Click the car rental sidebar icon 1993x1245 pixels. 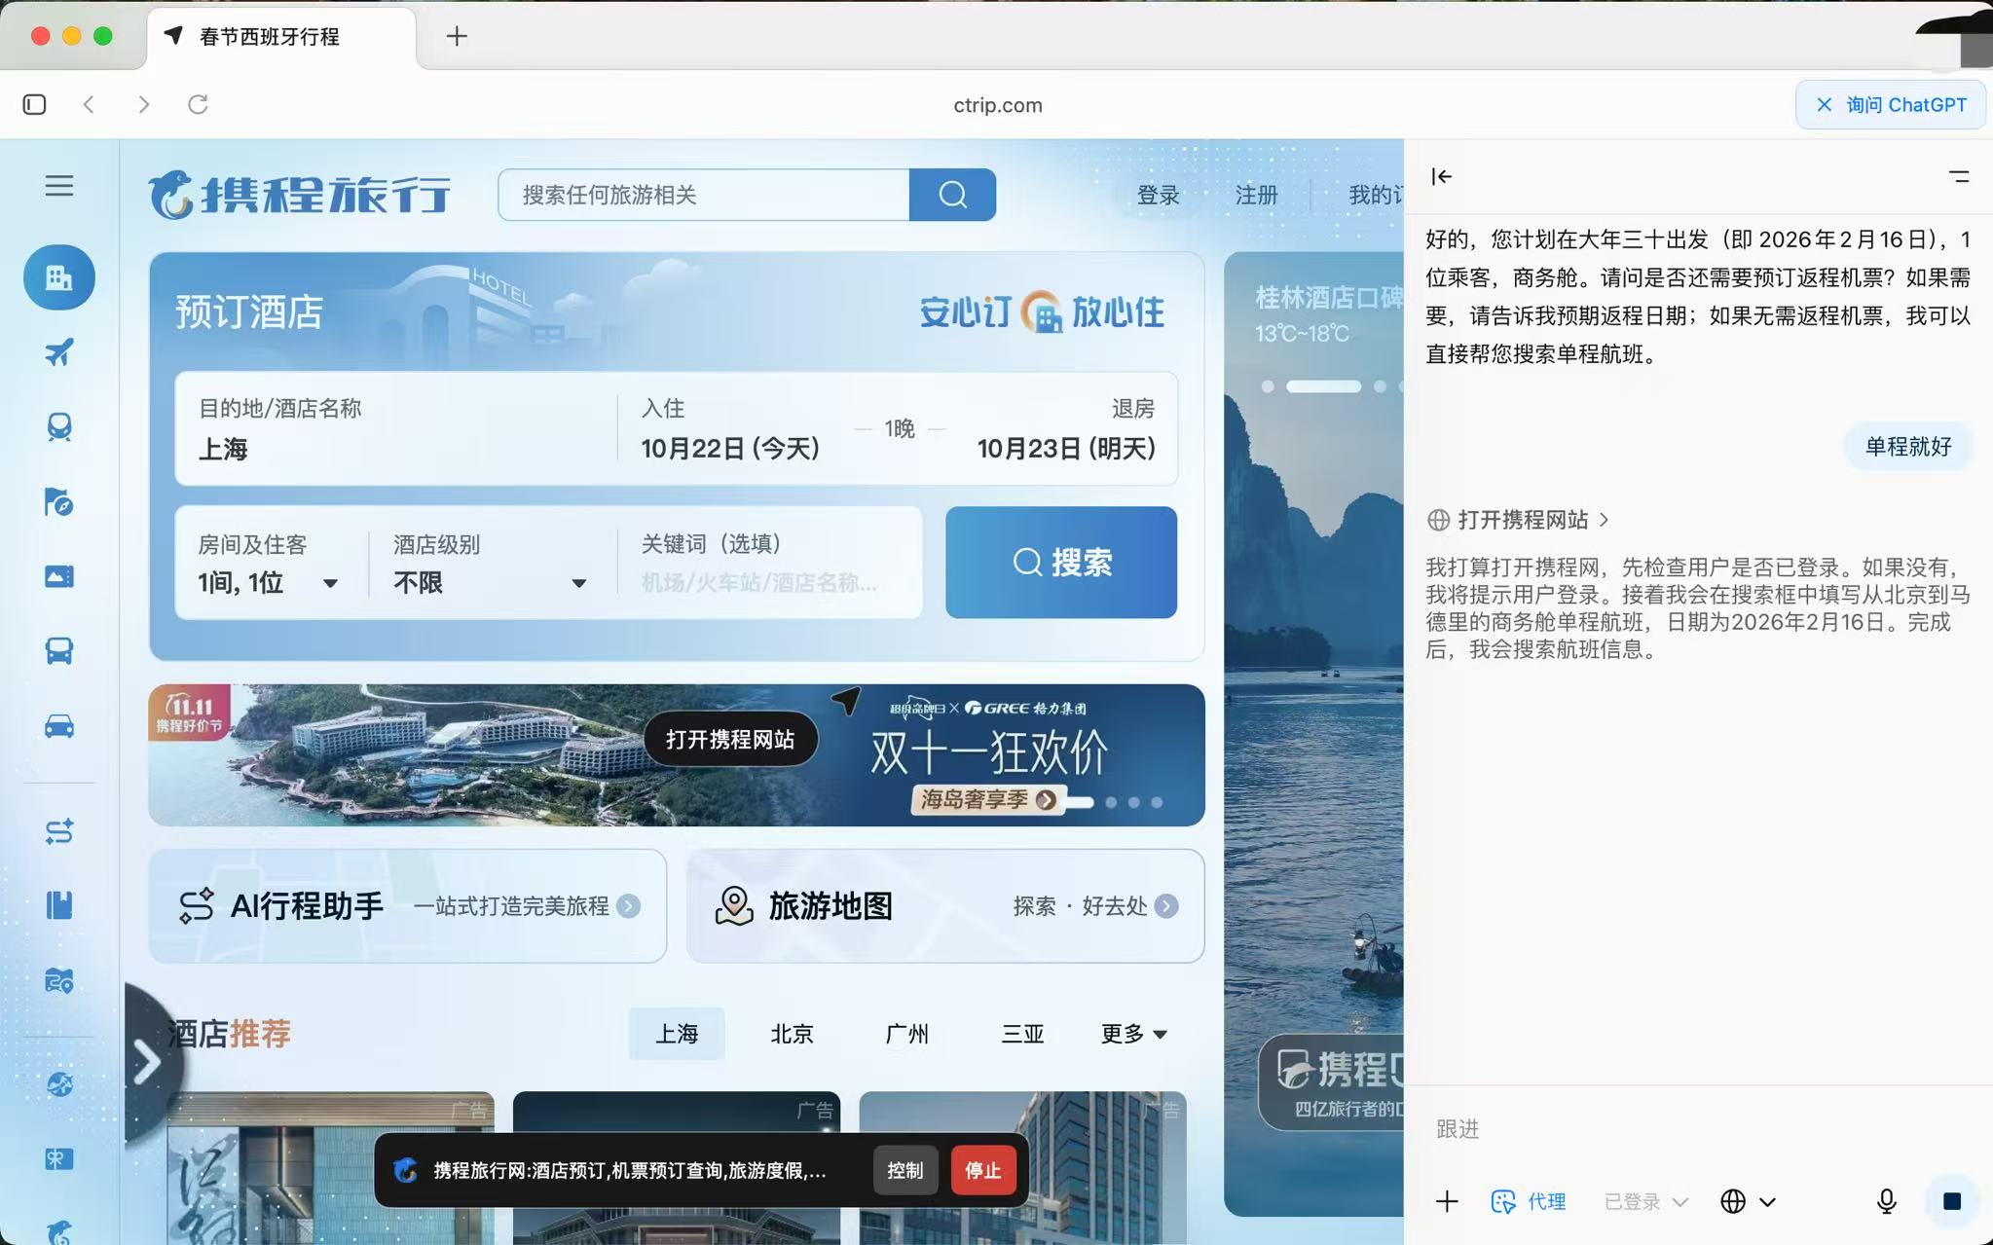click(58, 726)
